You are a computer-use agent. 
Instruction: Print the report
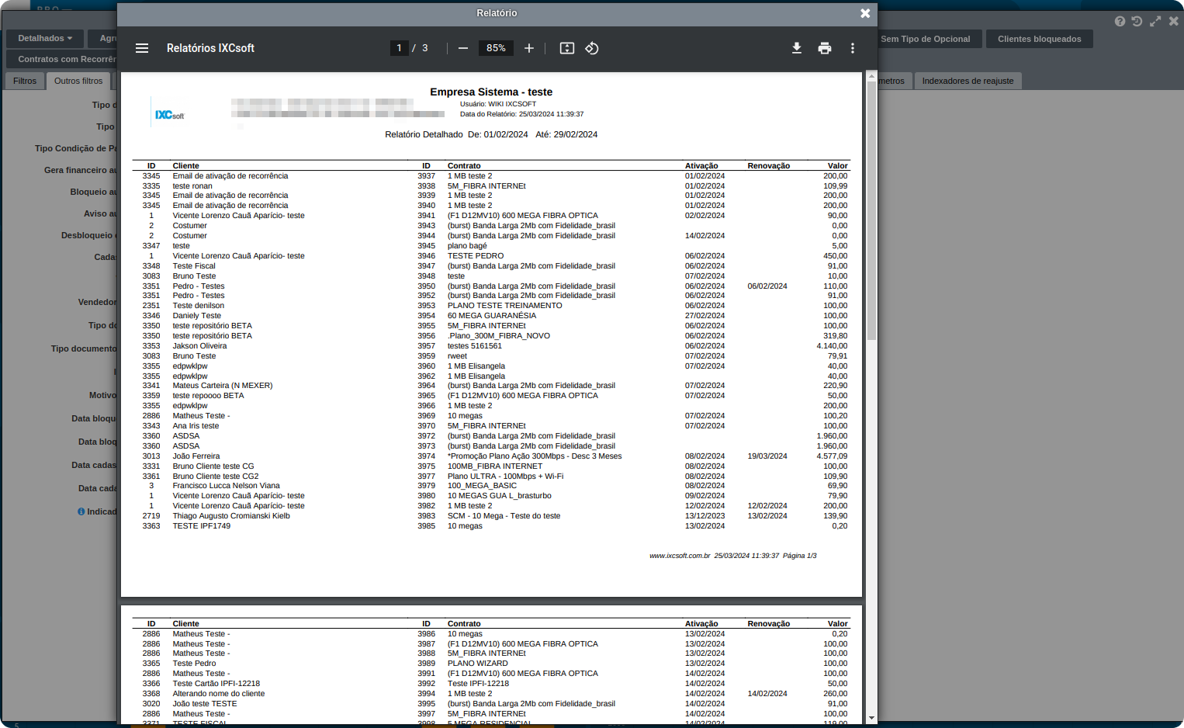click(825, 48)
